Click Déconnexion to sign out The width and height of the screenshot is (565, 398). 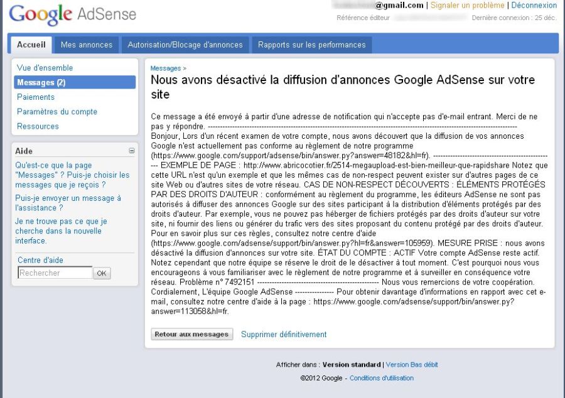534,6
